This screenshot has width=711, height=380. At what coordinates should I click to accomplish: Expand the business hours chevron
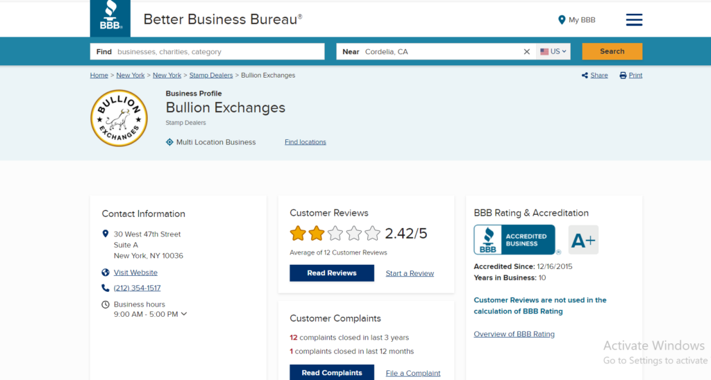(x=183, y=313)
